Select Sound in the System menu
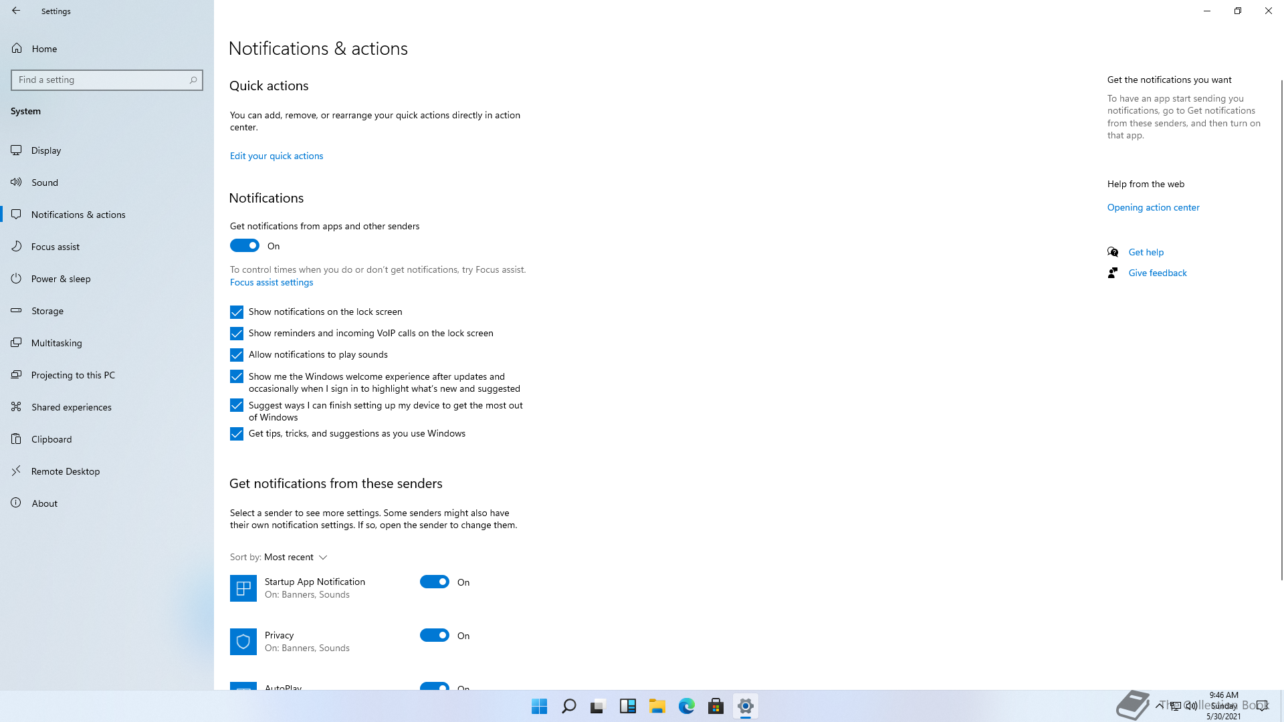Viewport: 1284px width, 722px height. point(107,183)
